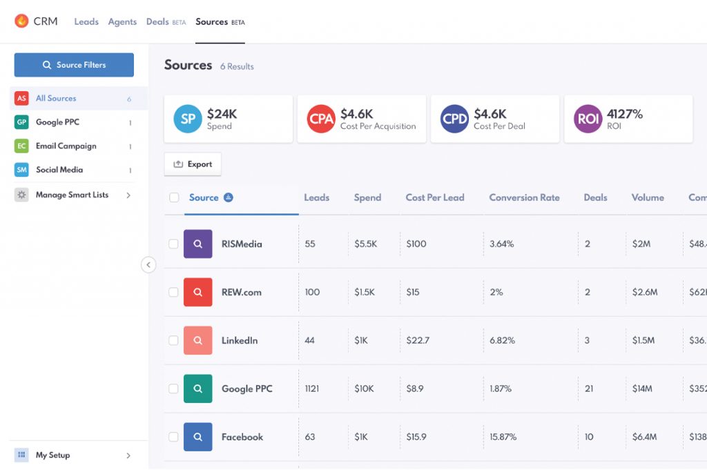707x470 pixels.
Task: Click the CRM flame logo icon
Action: (x=21, y=21)
